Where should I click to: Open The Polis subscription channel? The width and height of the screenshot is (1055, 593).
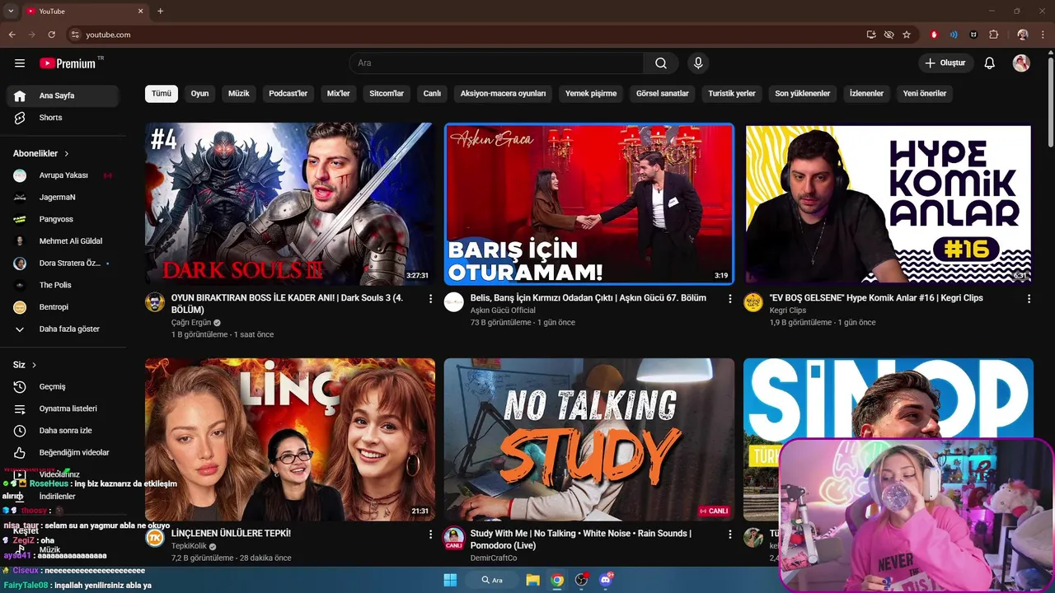pos(63,285)
